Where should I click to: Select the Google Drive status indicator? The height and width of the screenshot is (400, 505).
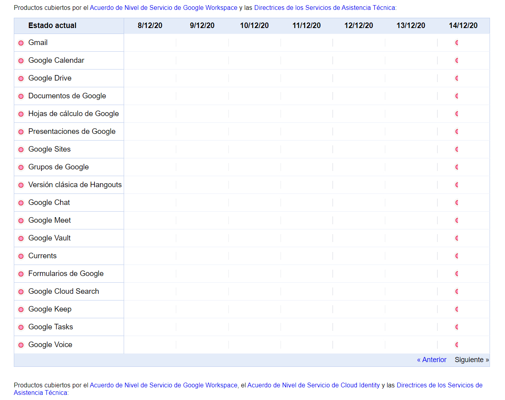pos(21,78)
